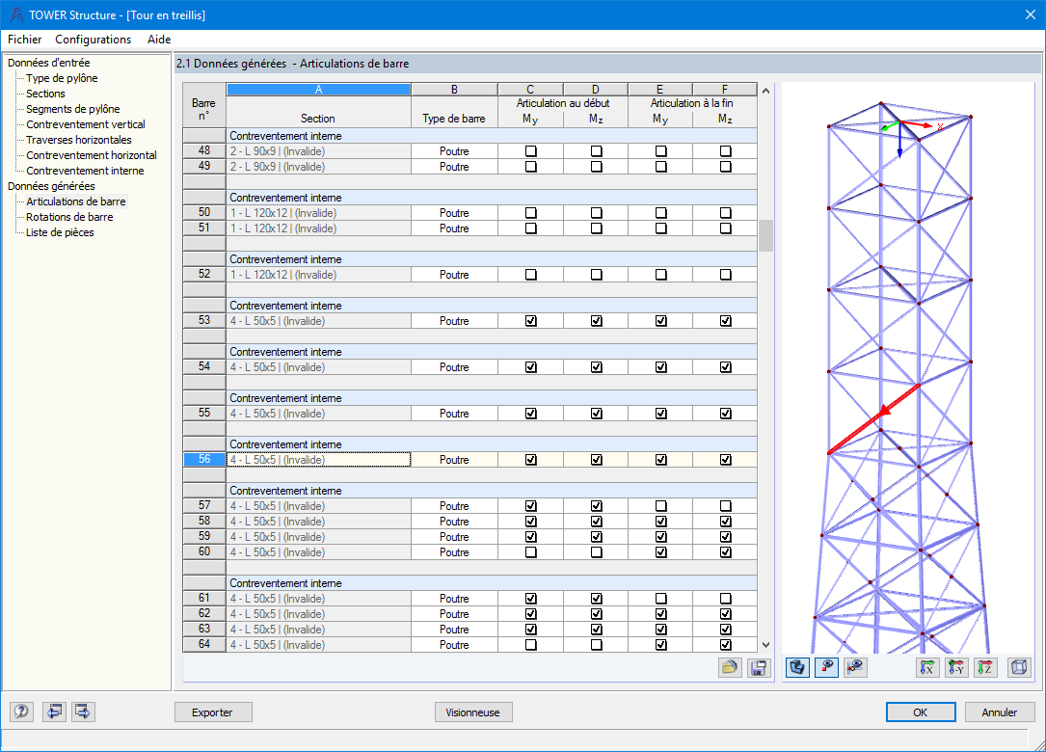This screenshot has height=752, width=1046.
Task: Click the Visionneuse button
Action: tap(473, 712)
